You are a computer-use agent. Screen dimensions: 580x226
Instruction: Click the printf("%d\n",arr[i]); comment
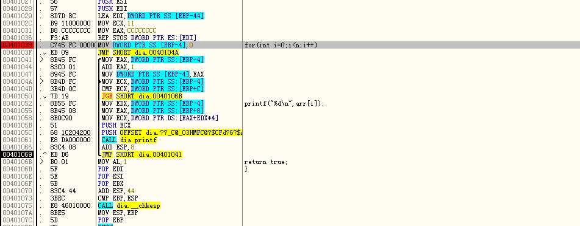click(x=284, y=104)
